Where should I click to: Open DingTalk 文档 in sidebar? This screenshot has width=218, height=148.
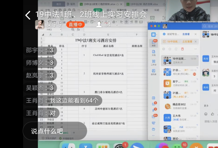[153, 53]
